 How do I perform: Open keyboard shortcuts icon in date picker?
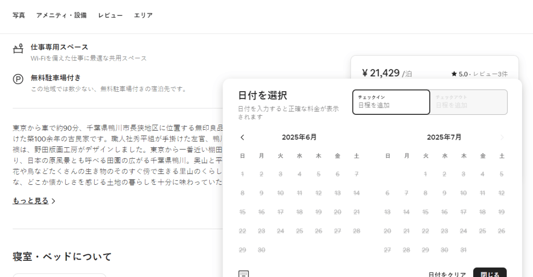coord(243,274)
